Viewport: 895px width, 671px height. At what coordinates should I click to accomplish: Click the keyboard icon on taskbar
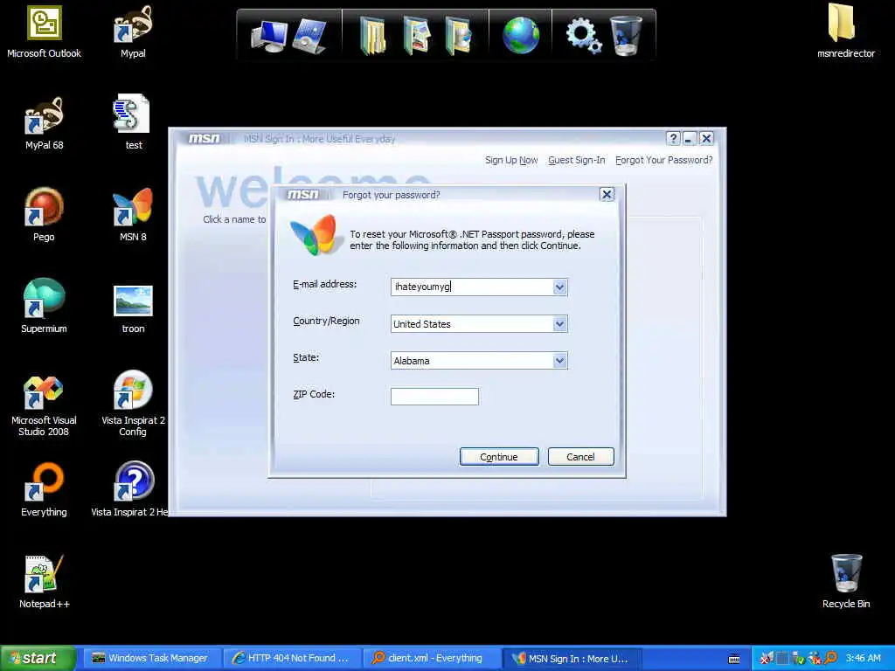734,659
